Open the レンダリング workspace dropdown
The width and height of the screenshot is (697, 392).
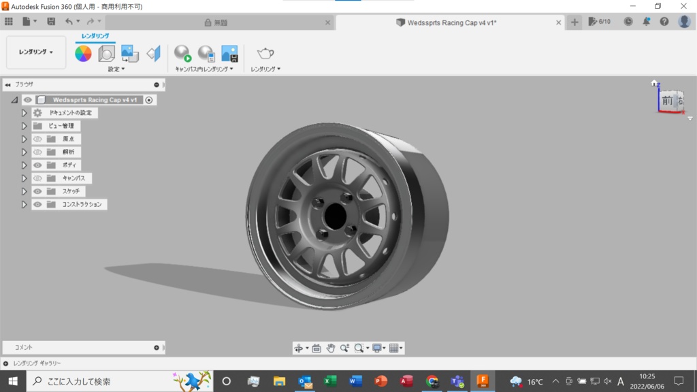[36, 52]
